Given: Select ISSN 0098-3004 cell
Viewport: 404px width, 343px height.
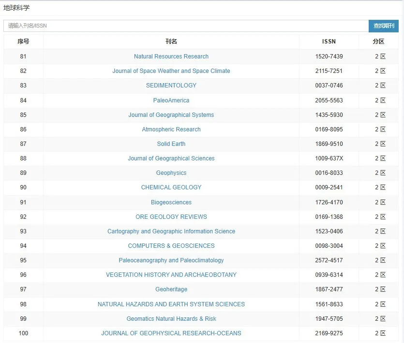Looking at the screenshot, I should coord(329,246).
